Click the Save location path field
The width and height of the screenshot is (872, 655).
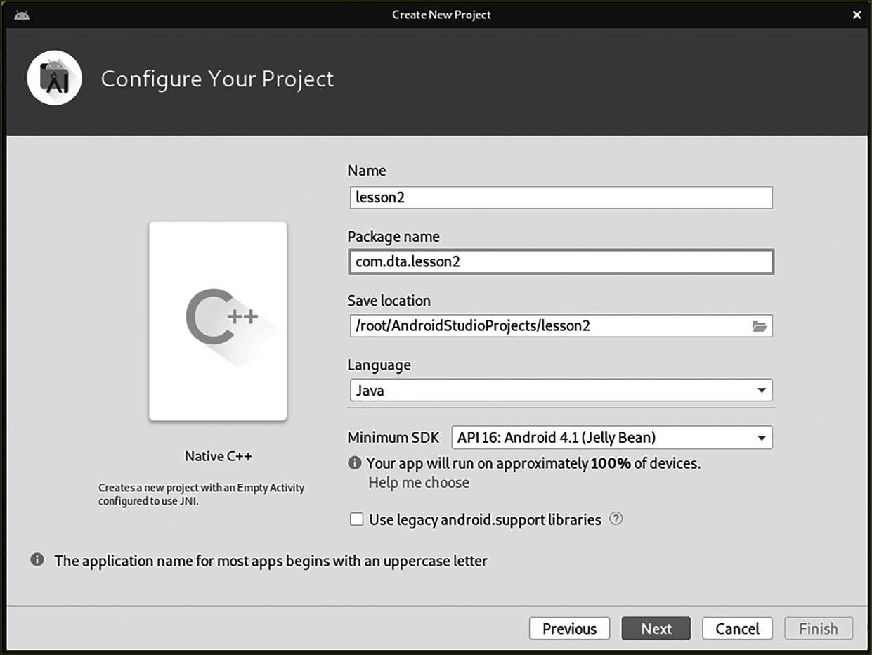548,326
